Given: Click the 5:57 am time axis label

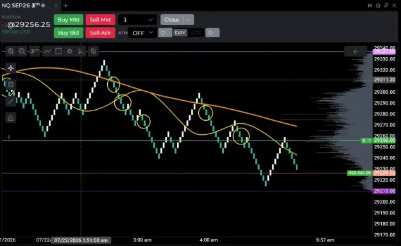Looking at the screenshot, I should 325,240.
